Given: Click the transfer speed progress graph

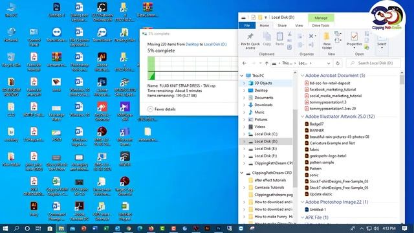Looking at the screenshot, I should click(193, 68).
